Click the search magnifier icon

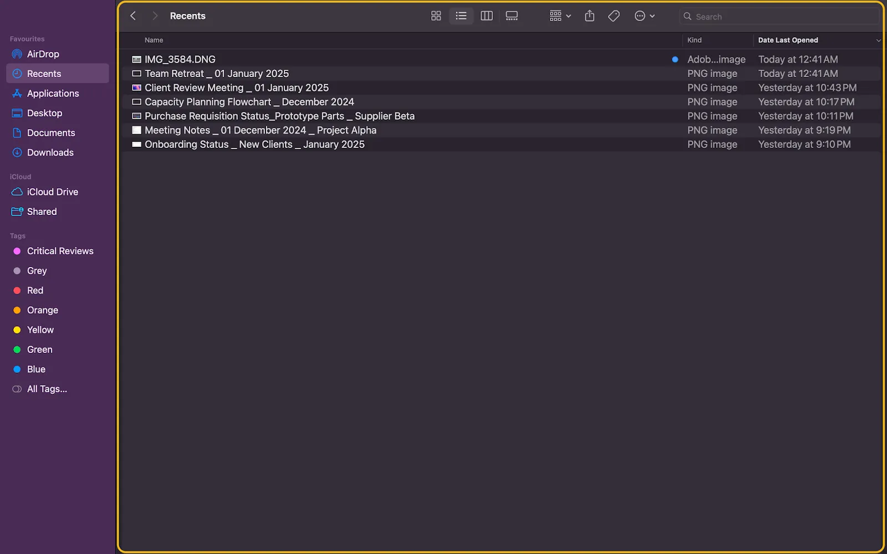(x=687, y=17)
